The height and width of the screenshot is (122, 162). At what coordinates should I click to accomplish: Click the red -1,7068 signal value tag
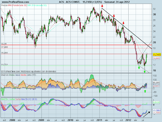(157, 113)
